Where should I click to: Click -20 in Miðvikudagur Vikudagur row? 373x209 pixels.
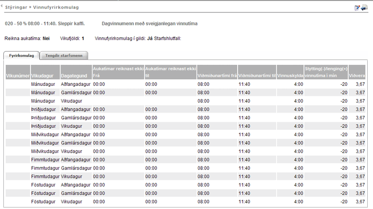(x=344, y=151)
